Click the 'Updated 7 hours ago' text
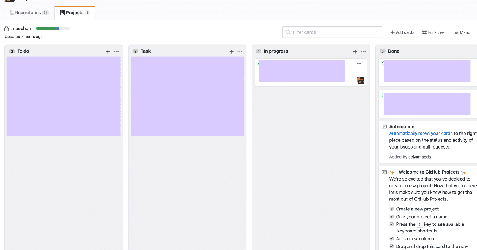This screenshot has width=477, height=250. 23,37
